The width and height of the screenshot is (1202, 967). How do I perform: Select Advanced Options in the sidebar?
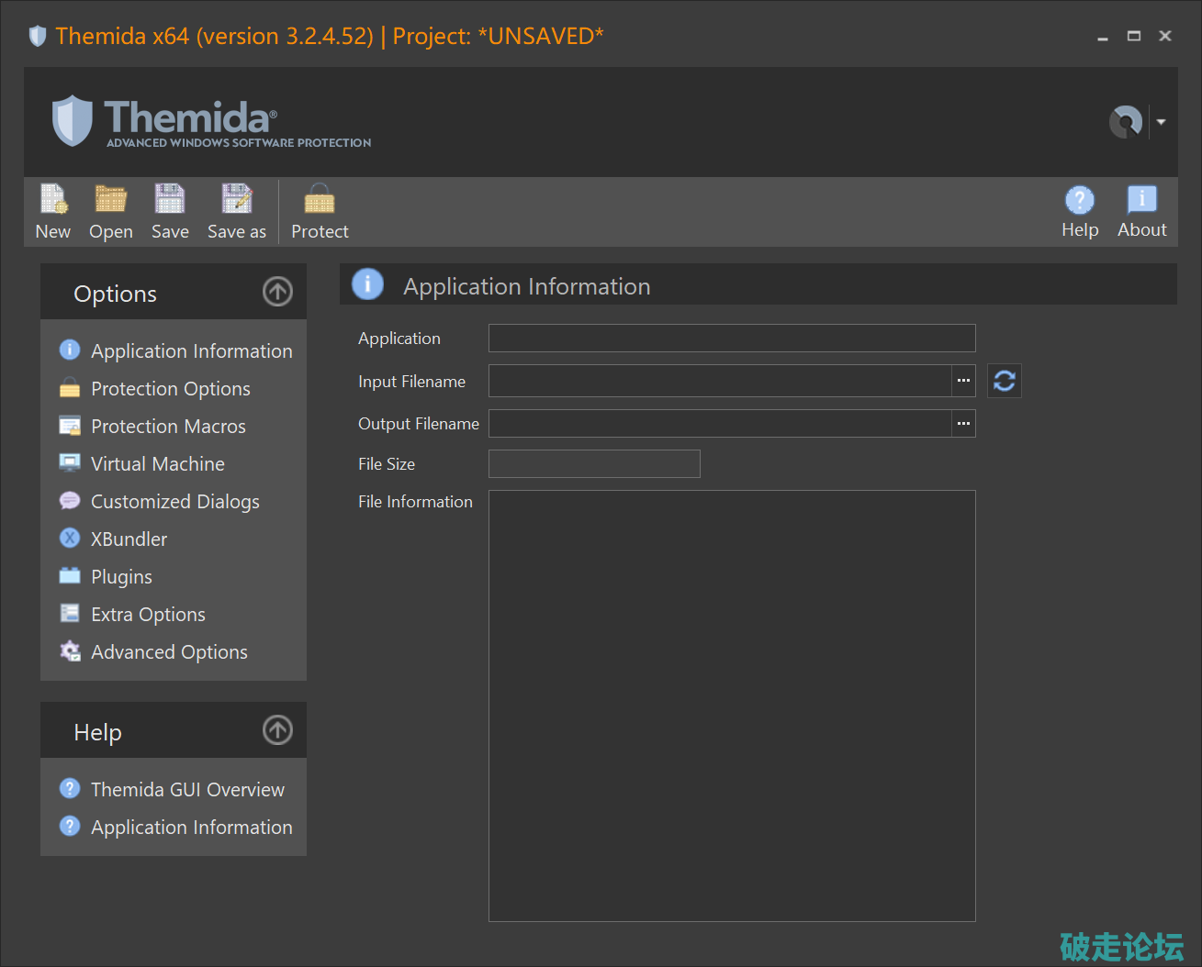(x=169, y=652)
